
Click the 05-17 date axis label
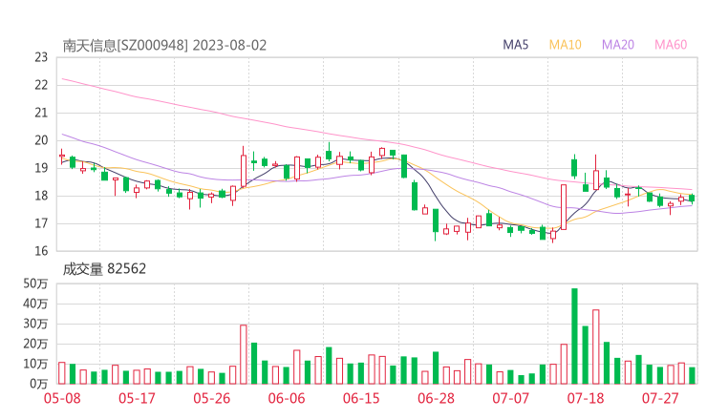[x=137, y=398]
